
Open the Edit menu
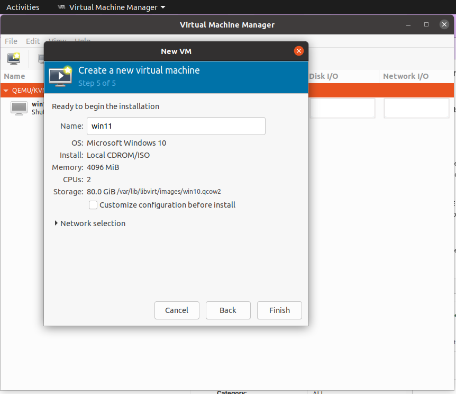(x=33, y=41)
